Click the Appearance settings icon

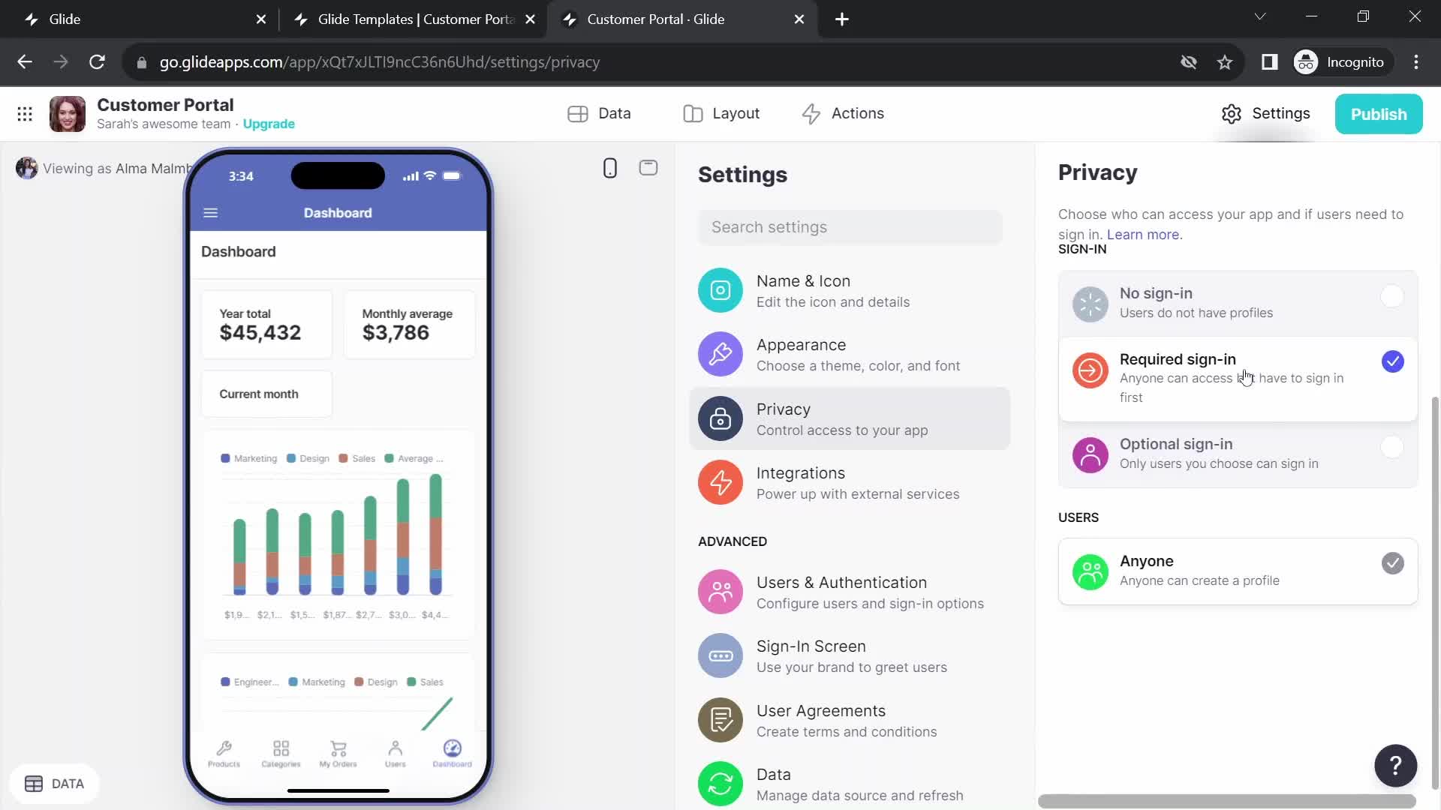click(x=720, y=354)
